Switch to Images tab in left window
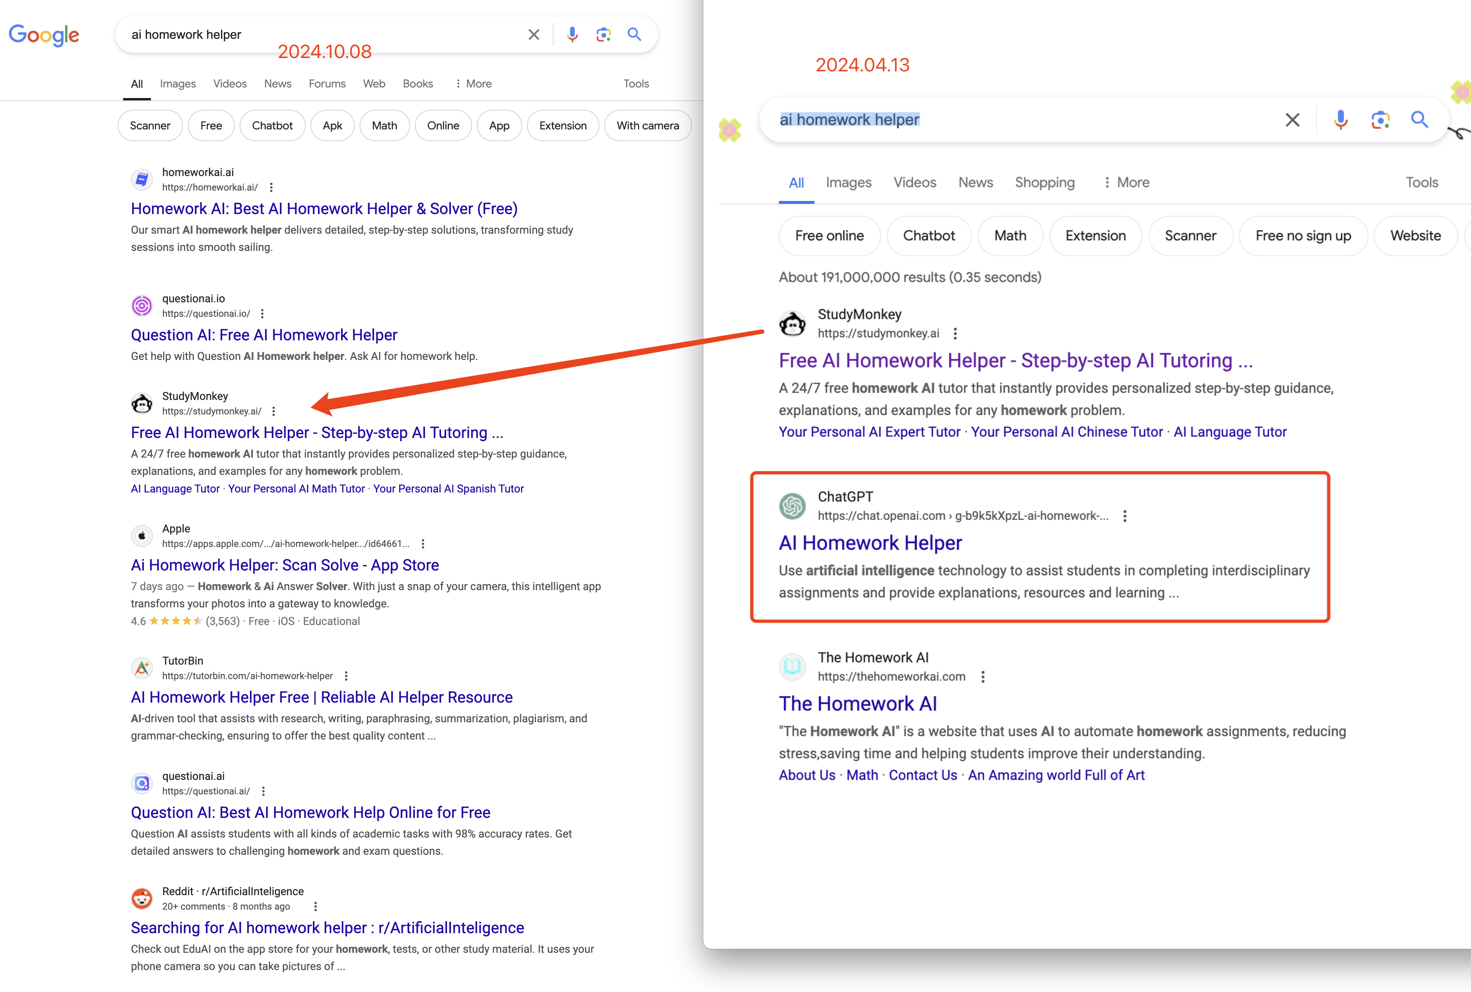This screenshot has width=1471, height=992. click(178, 84)
